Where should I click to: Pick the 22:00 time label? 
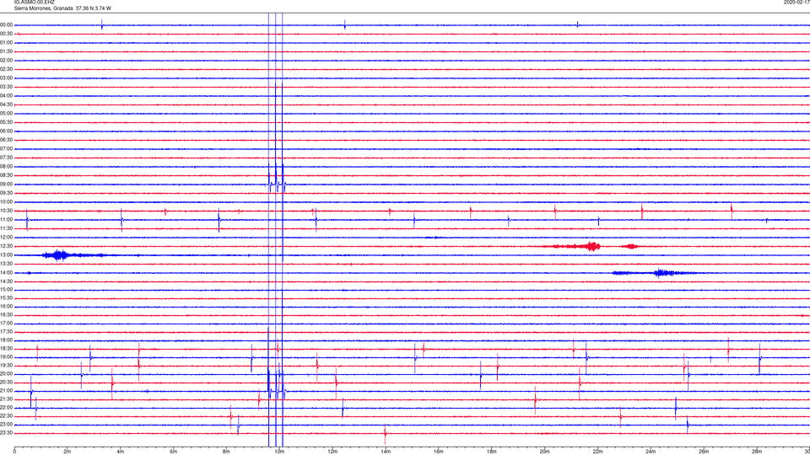[6, 408]
